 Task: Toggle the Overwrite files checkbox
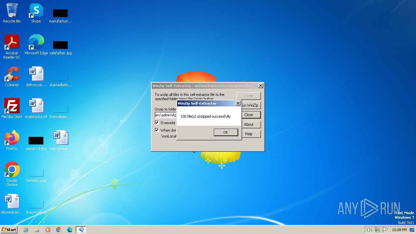[x=157, y=123]
